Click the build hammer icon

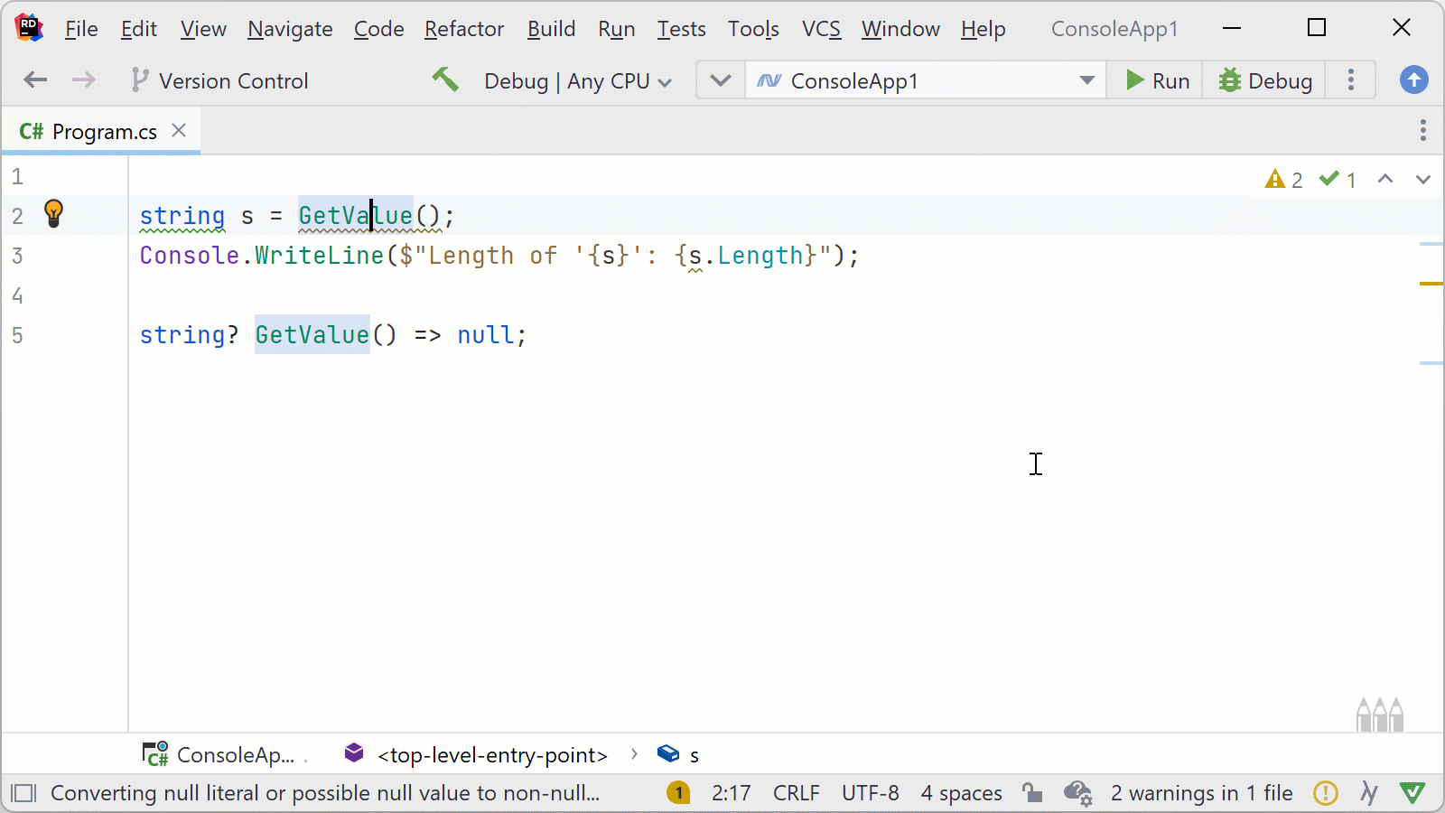(x=444, y=79)
